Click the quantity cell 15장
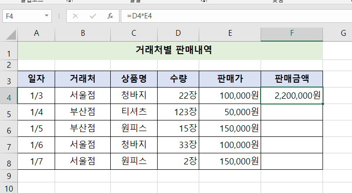The width and height of the screenshot is (352, 193). (x=178, y=129)
